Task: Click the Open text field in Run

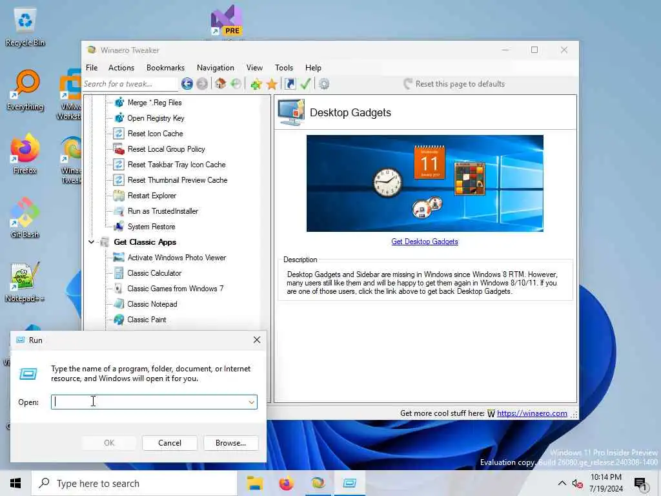Action: [x=154, y=402]
